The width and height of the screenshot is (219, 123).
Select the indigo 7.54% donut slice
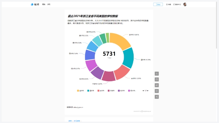[90, 55]
